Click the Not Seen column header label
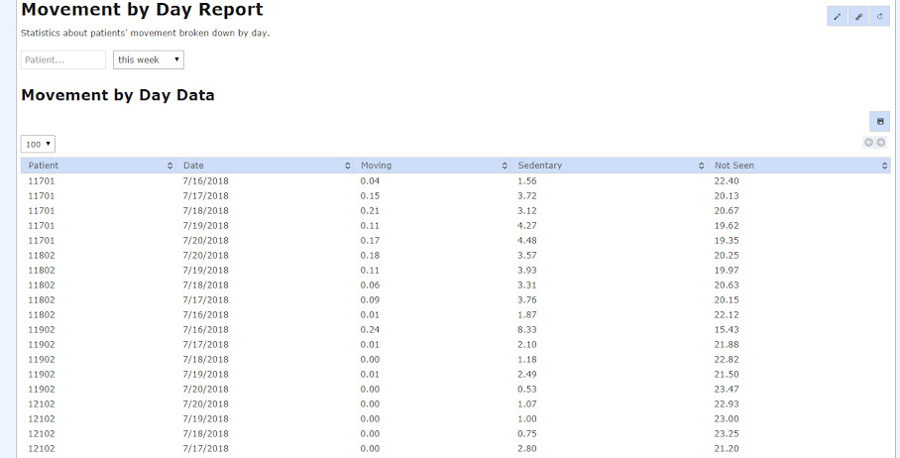Viewport: 900px width, 458px height. 734,166
